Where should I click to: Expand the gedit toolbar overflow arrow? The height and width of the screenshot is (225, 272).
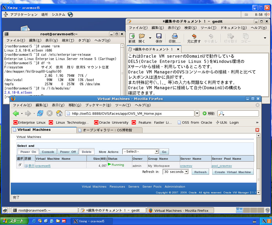click(x=265, y=38)
